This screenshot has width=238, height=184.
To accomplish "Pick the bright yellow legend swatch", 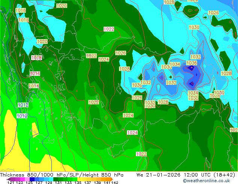I will pos(80,179).
